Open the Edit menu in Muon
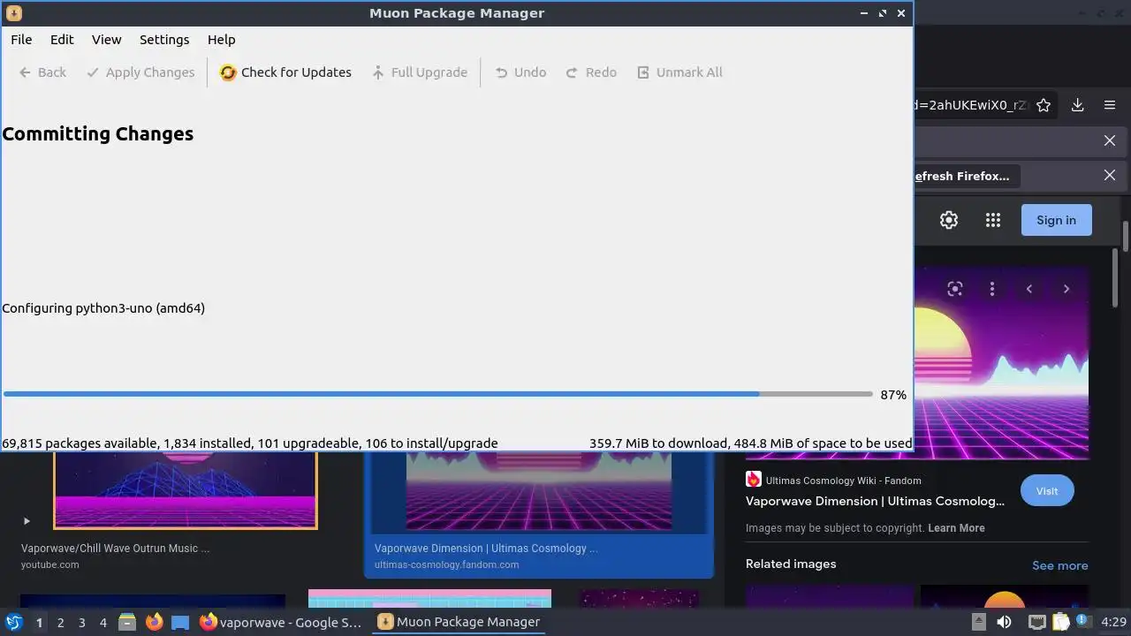This screenshot has height=636, width=1131. [x=62, y=40]
